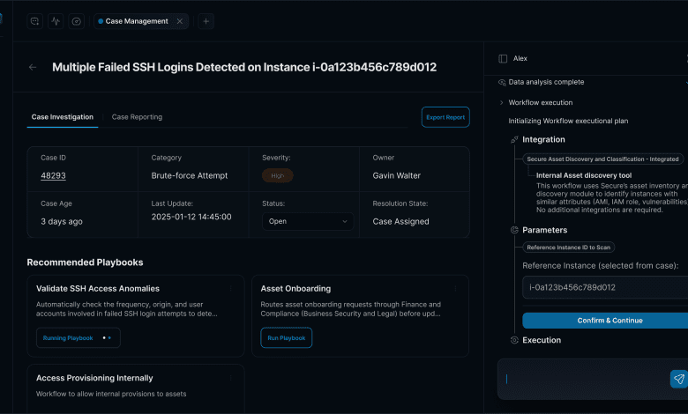
Task: Click the dashboard gauge icon in top bar
Action: coord(77,21)
